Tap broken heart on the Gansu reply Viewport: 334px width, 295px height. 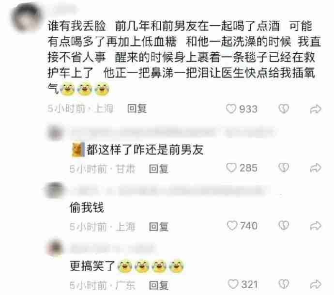284,168
